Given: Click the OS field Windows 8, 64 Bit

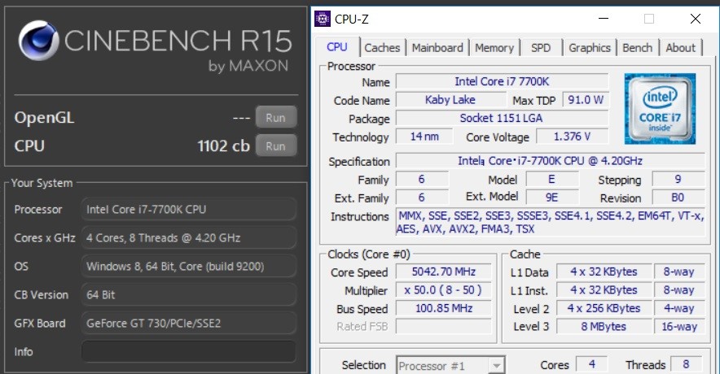Looking at the screenshot, I should (189, 267).
